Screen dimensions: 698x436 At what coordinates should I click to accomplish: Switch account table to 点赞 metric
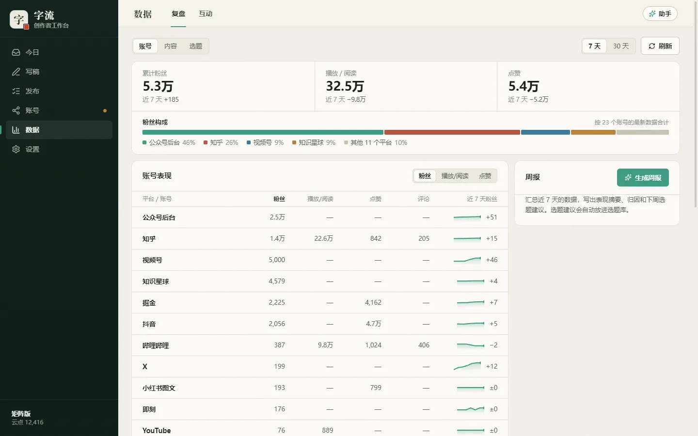coord(485,176)
